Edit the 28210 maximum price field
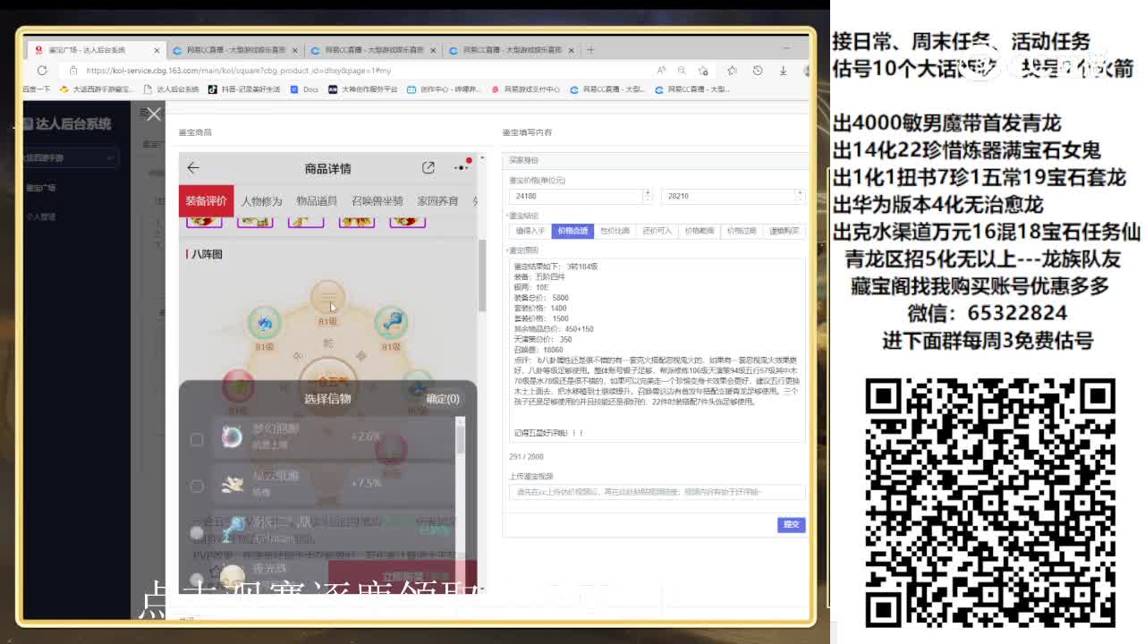This screenshot has height=644, width=1145. click(727, 196)
